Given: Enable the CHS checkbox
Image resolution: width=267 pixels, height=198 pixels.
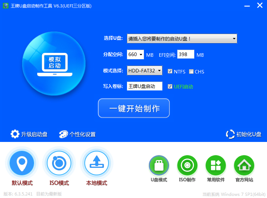Looking at the screenshot, I should pyautogui.click(x=191, y=71).
